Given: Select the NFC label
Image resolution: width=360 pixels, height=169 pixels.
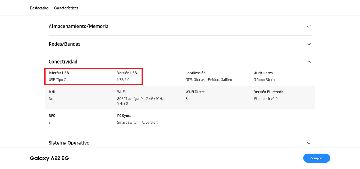Looking at the screenshot, I should (x=52, y=116).
